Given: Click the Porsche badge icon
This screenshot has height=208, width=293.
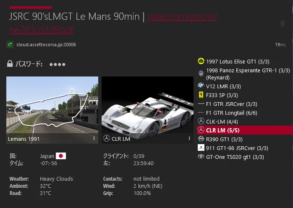Looking at the screenshot, I should click(x=201, y=148).
